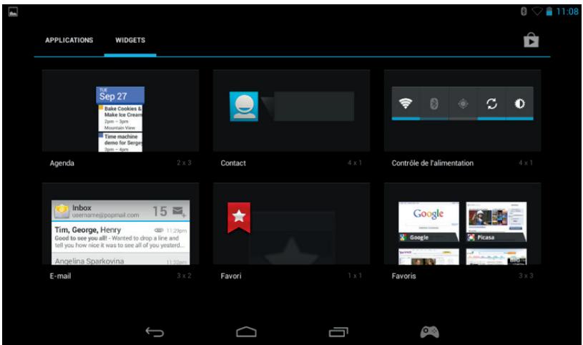
Task: Click the Tim, George, Henry email row
Action: point(120,237)
